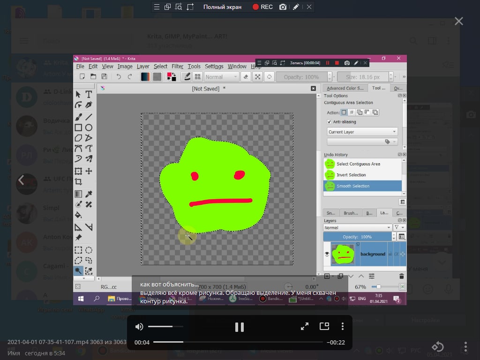Viewport: 480px width, 360px height.
Task: Select the Similar Color Selection tool
Action: pyautogui.click(x=89, y=270)
